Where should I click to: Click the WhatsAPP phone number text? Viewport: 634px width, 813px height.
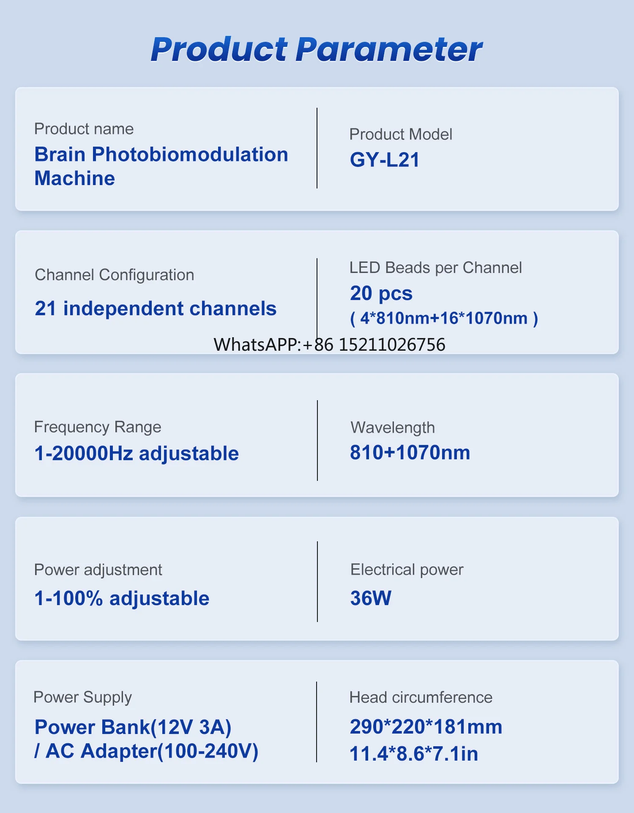(x=329, y=345)
